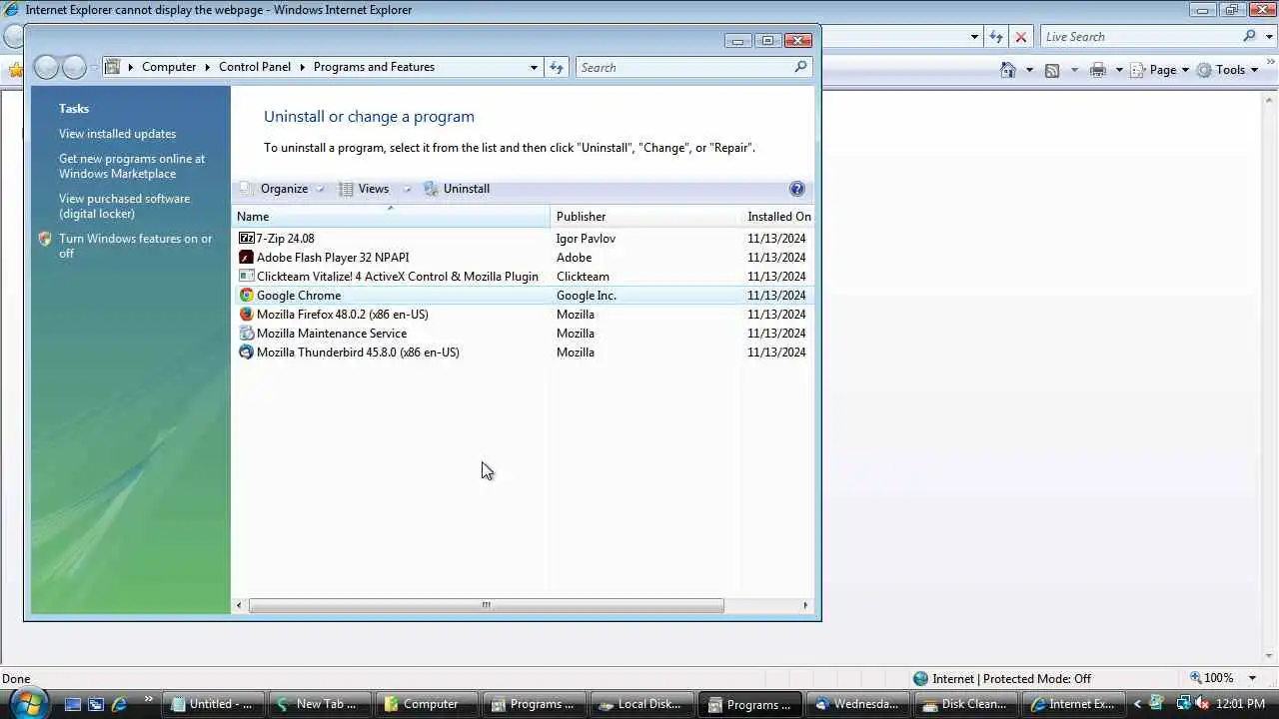Click the Computer breadcrumb in address bar
This screenshot has height=719, width=1279.
pos(169,67)
